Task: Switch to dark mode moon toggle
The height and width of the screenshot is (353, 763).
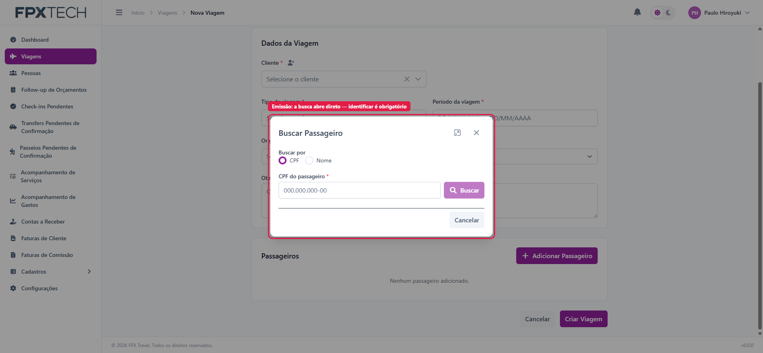Action: (669, 13)
